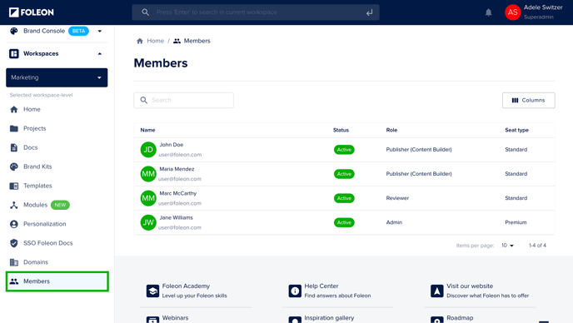Click the Foleon logo
Viewport: 573px width, 323px height.
32,12
